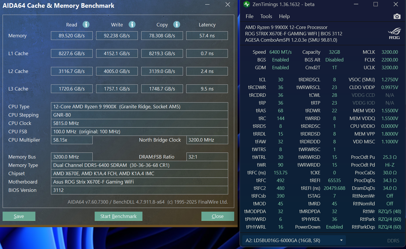Click the ROG logo in ZenTimings
This screenshot has width=406, height=249.
394,34
